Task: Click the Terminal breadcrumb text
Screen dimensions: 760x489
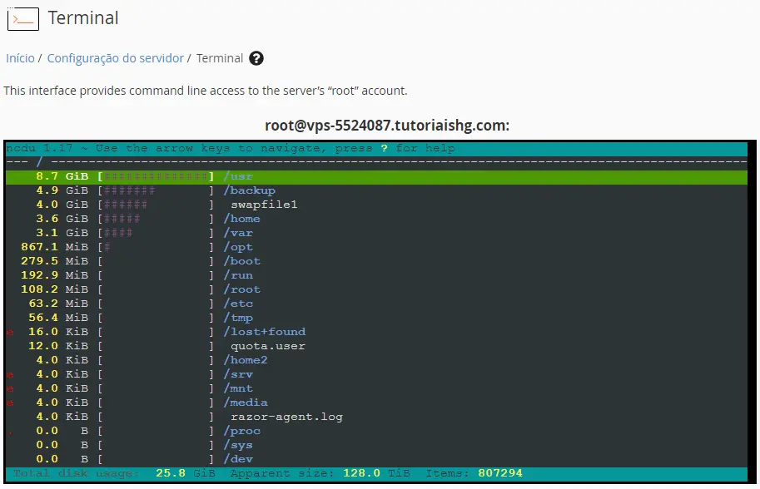Action: 220,58
